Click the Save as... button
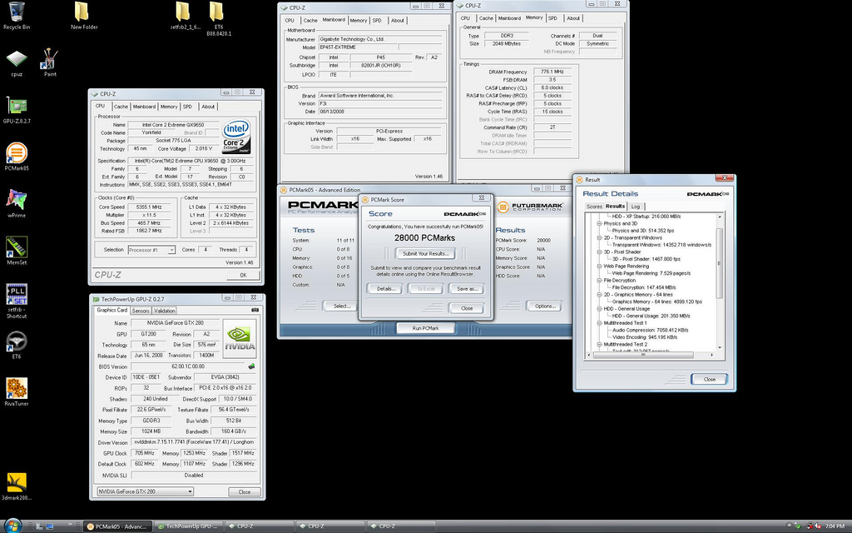852x533 pixels. click(468, 289)
